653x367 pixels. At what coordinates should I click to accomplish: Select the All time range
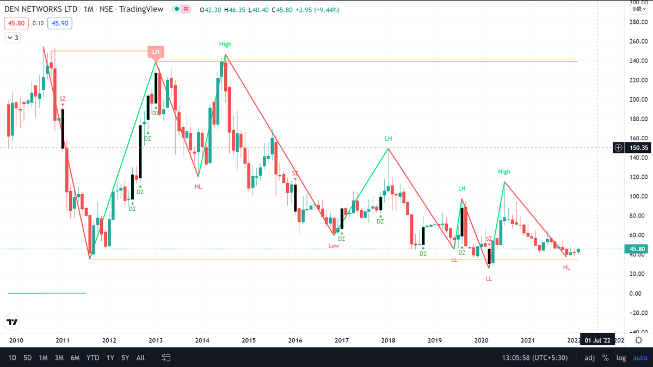(140, 358)
